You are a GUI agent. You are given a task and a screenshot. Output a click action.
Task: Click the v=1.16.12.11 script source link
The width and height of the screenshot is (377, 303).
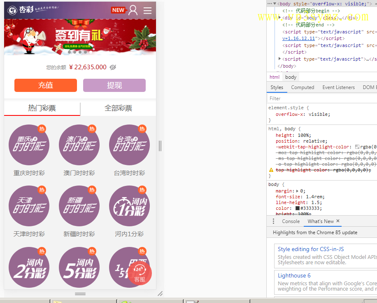298,38
